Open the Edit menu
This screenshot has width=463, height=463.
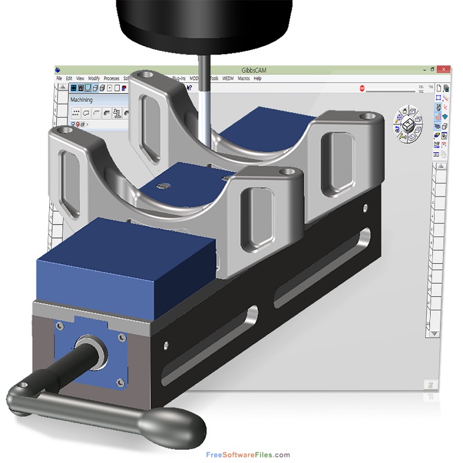(69, 79)
